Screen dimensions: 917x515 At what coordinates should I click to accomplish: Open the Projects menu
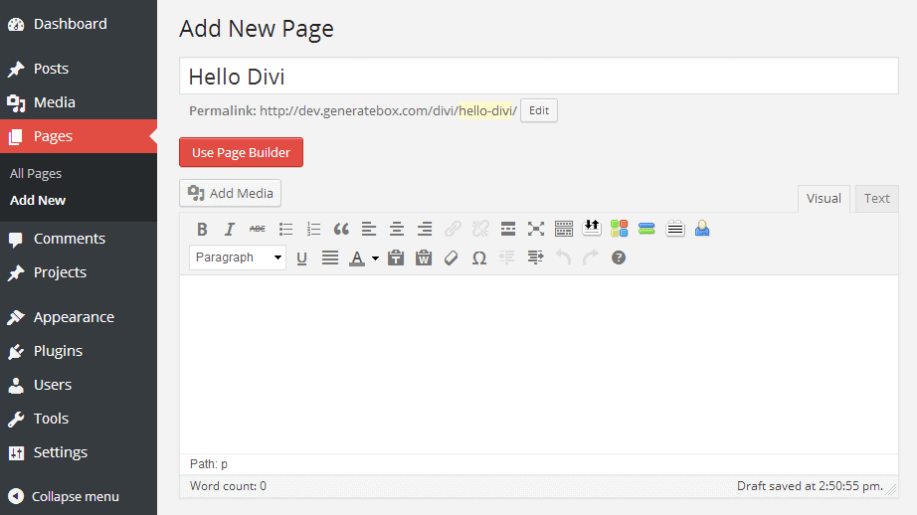pyautogui.click(x=79, y=272)
